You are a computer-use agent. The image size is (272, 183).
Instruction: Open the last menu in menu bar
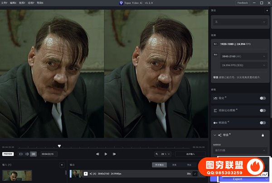[x=40, y=3]
